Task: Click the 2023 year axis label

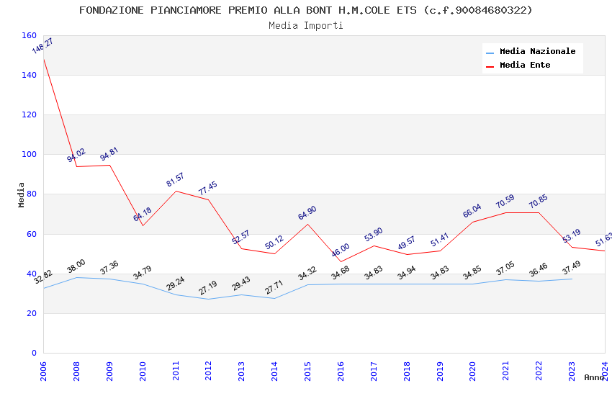Action: tap(572, 371)
